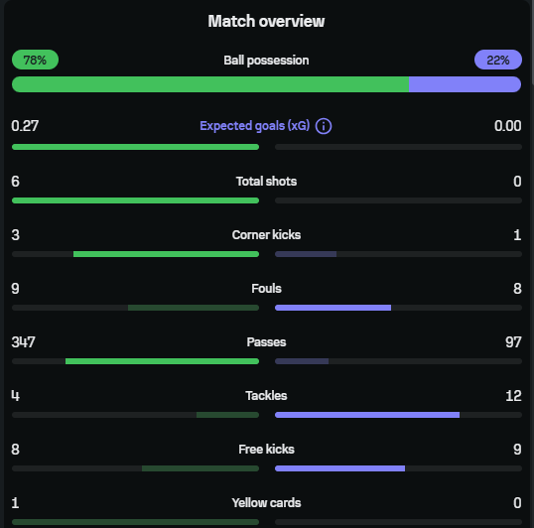Open the Expected goals (xG) link
The image size is (534, 528).
(254, 126)
